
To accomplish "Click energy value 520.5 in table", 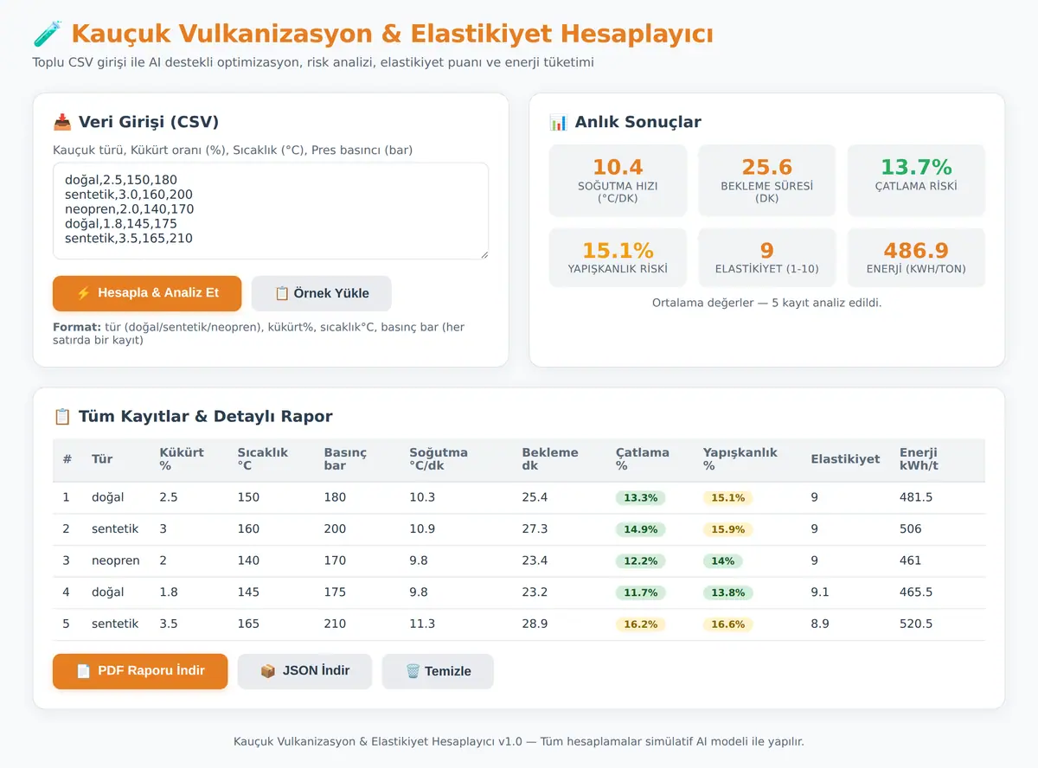I will pyautogui.click(x=916, y=624).
